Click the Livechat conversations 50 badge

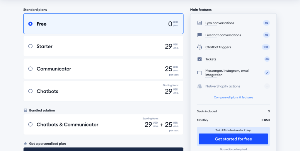(266, 35)
